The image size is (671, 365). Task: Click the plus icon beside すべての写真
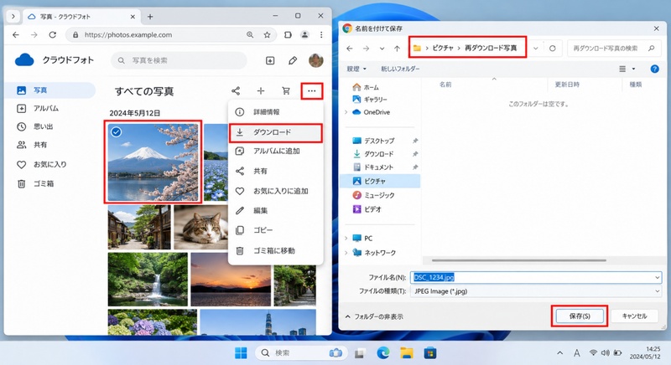pyautogui.click(x=261, y=91)
